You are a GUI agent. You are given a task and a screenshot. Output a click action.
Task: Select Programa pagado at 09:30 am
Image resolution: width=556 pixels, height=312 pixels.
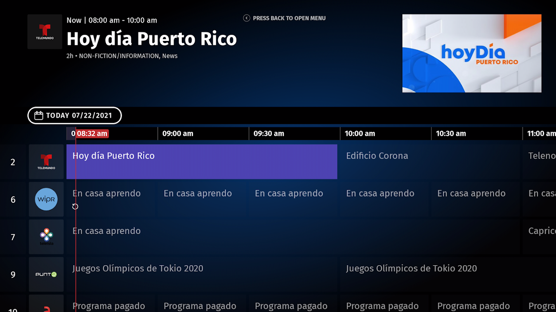pos(293,303)
